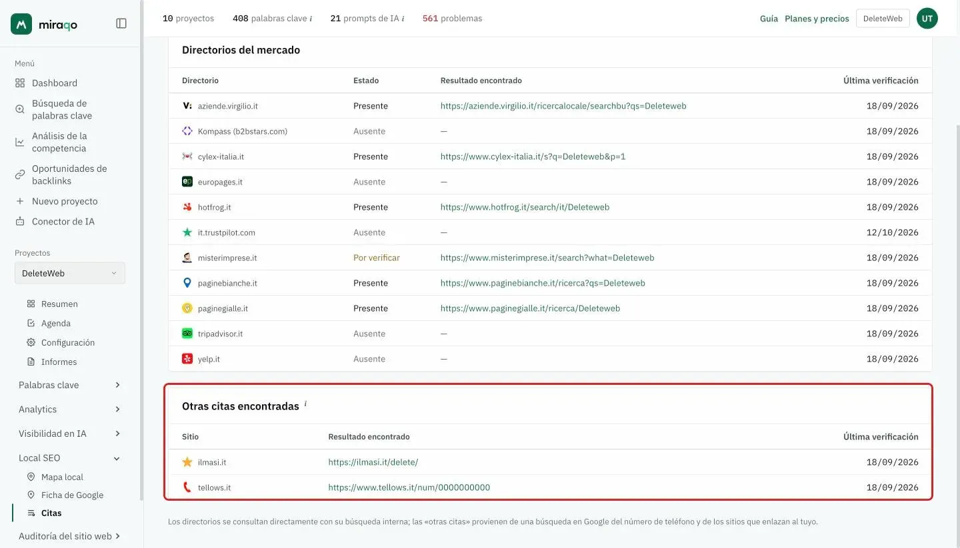Collapse the sidebar with the panel icon
This screenshot has height=548, width=960.
tap(121, 23)
